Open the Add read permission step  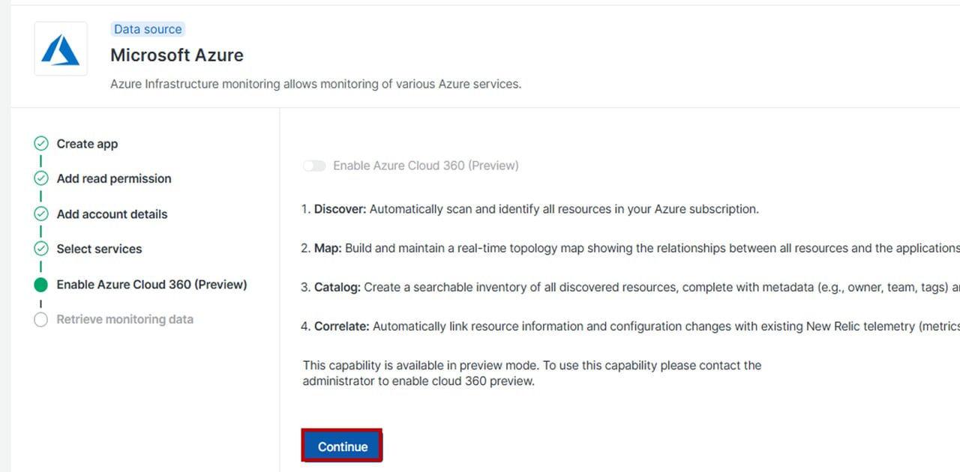(x=114, y=178)
